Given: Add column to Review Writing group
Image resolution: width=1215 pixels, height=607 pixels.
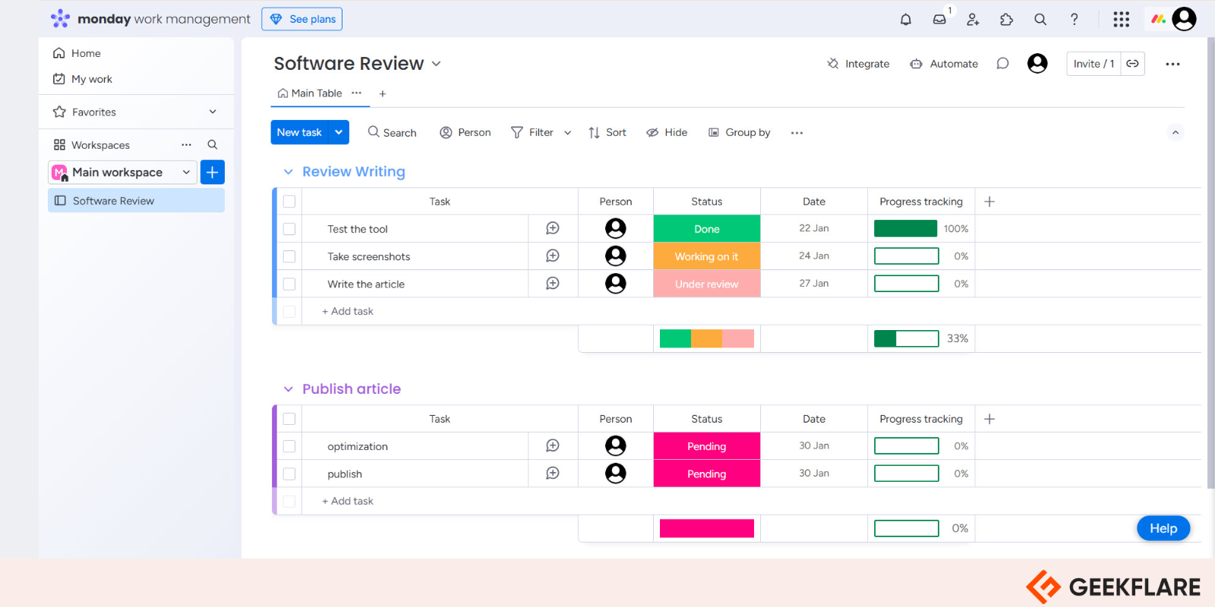Looking at the screenshot, I should click(989, 202).
